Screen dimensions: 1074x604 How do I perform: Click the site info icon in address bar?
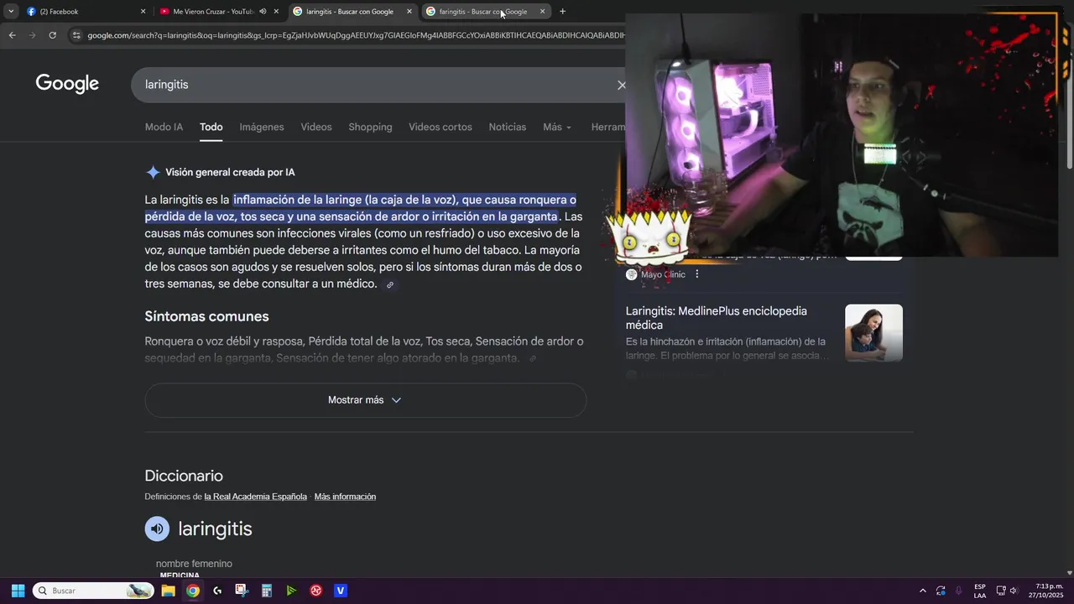tap(76, 35)
